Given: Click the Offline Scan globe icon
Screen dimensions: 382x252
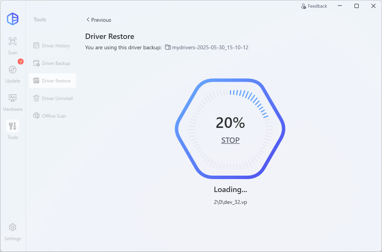Looking at the screenshot, I should coord(36,116).
